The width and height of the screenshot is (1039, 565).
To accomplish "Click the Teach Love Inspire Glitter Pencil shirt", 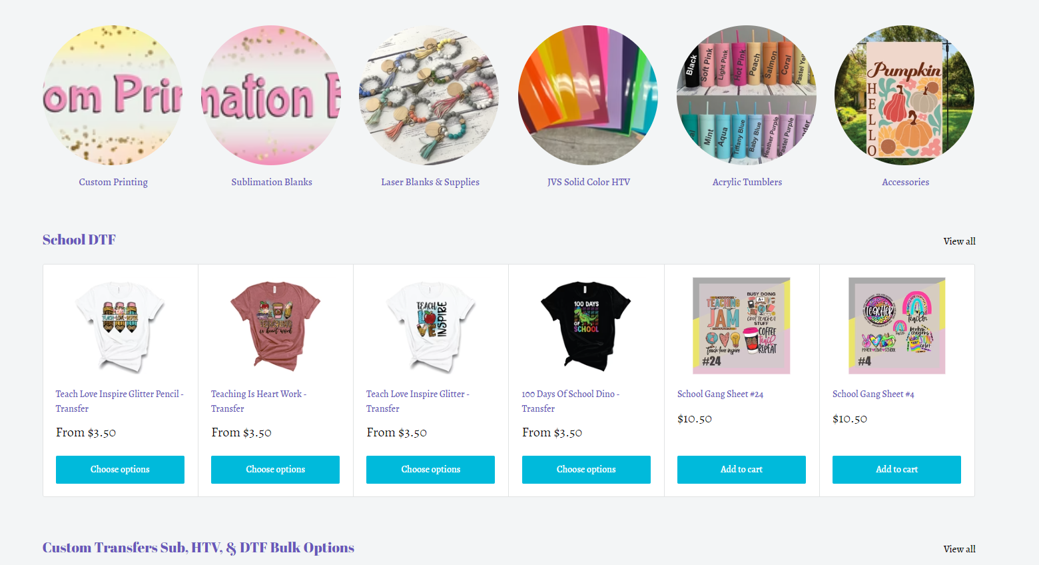I will tap(120, 326).
